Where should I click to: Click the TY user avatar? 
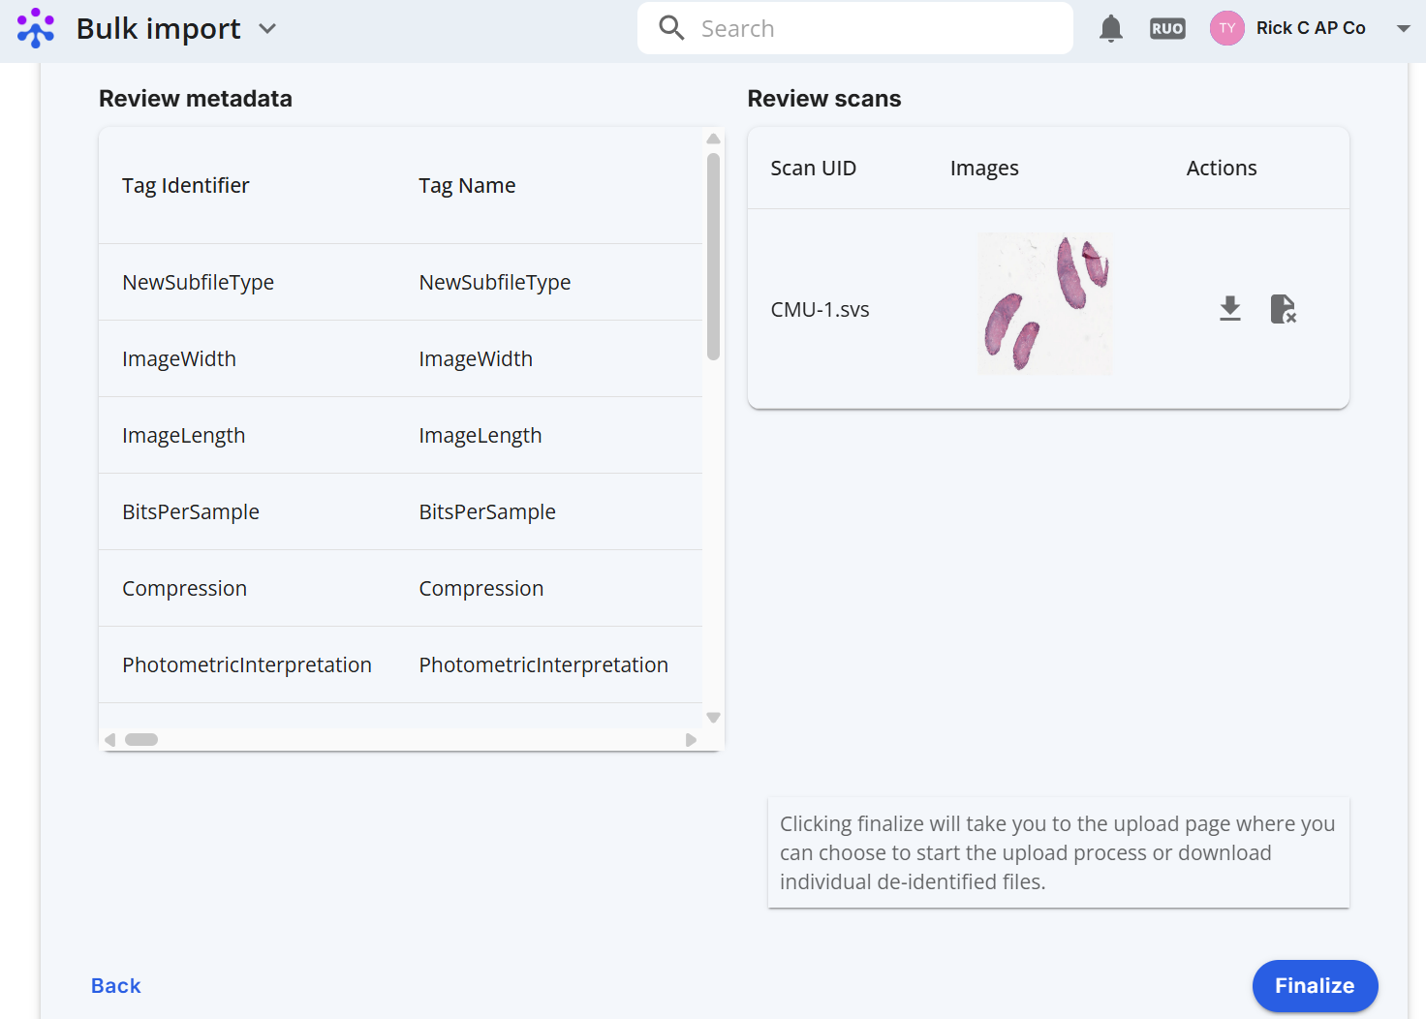click(1227, 28)
